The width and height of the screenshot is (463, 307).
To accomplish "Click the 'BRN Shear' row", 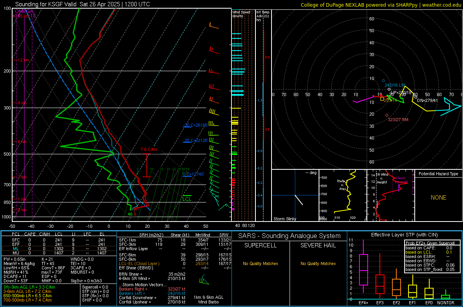I will click(x=152, y=274).
